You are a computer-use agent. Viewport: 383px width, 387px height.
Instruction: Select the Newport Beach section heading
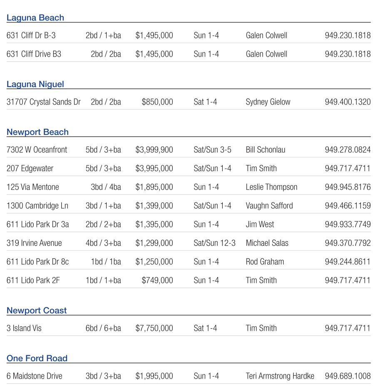37,132
